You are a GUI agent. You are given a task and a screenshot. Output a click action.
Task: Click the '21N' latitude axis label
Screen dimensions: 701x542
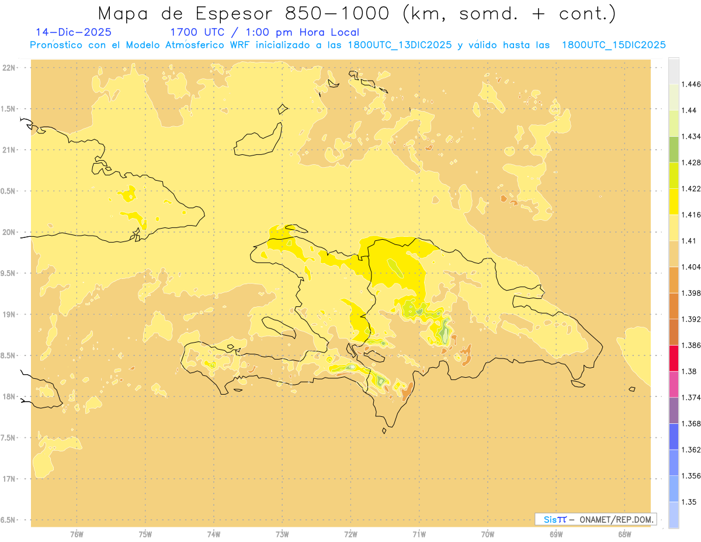point(9,150)
